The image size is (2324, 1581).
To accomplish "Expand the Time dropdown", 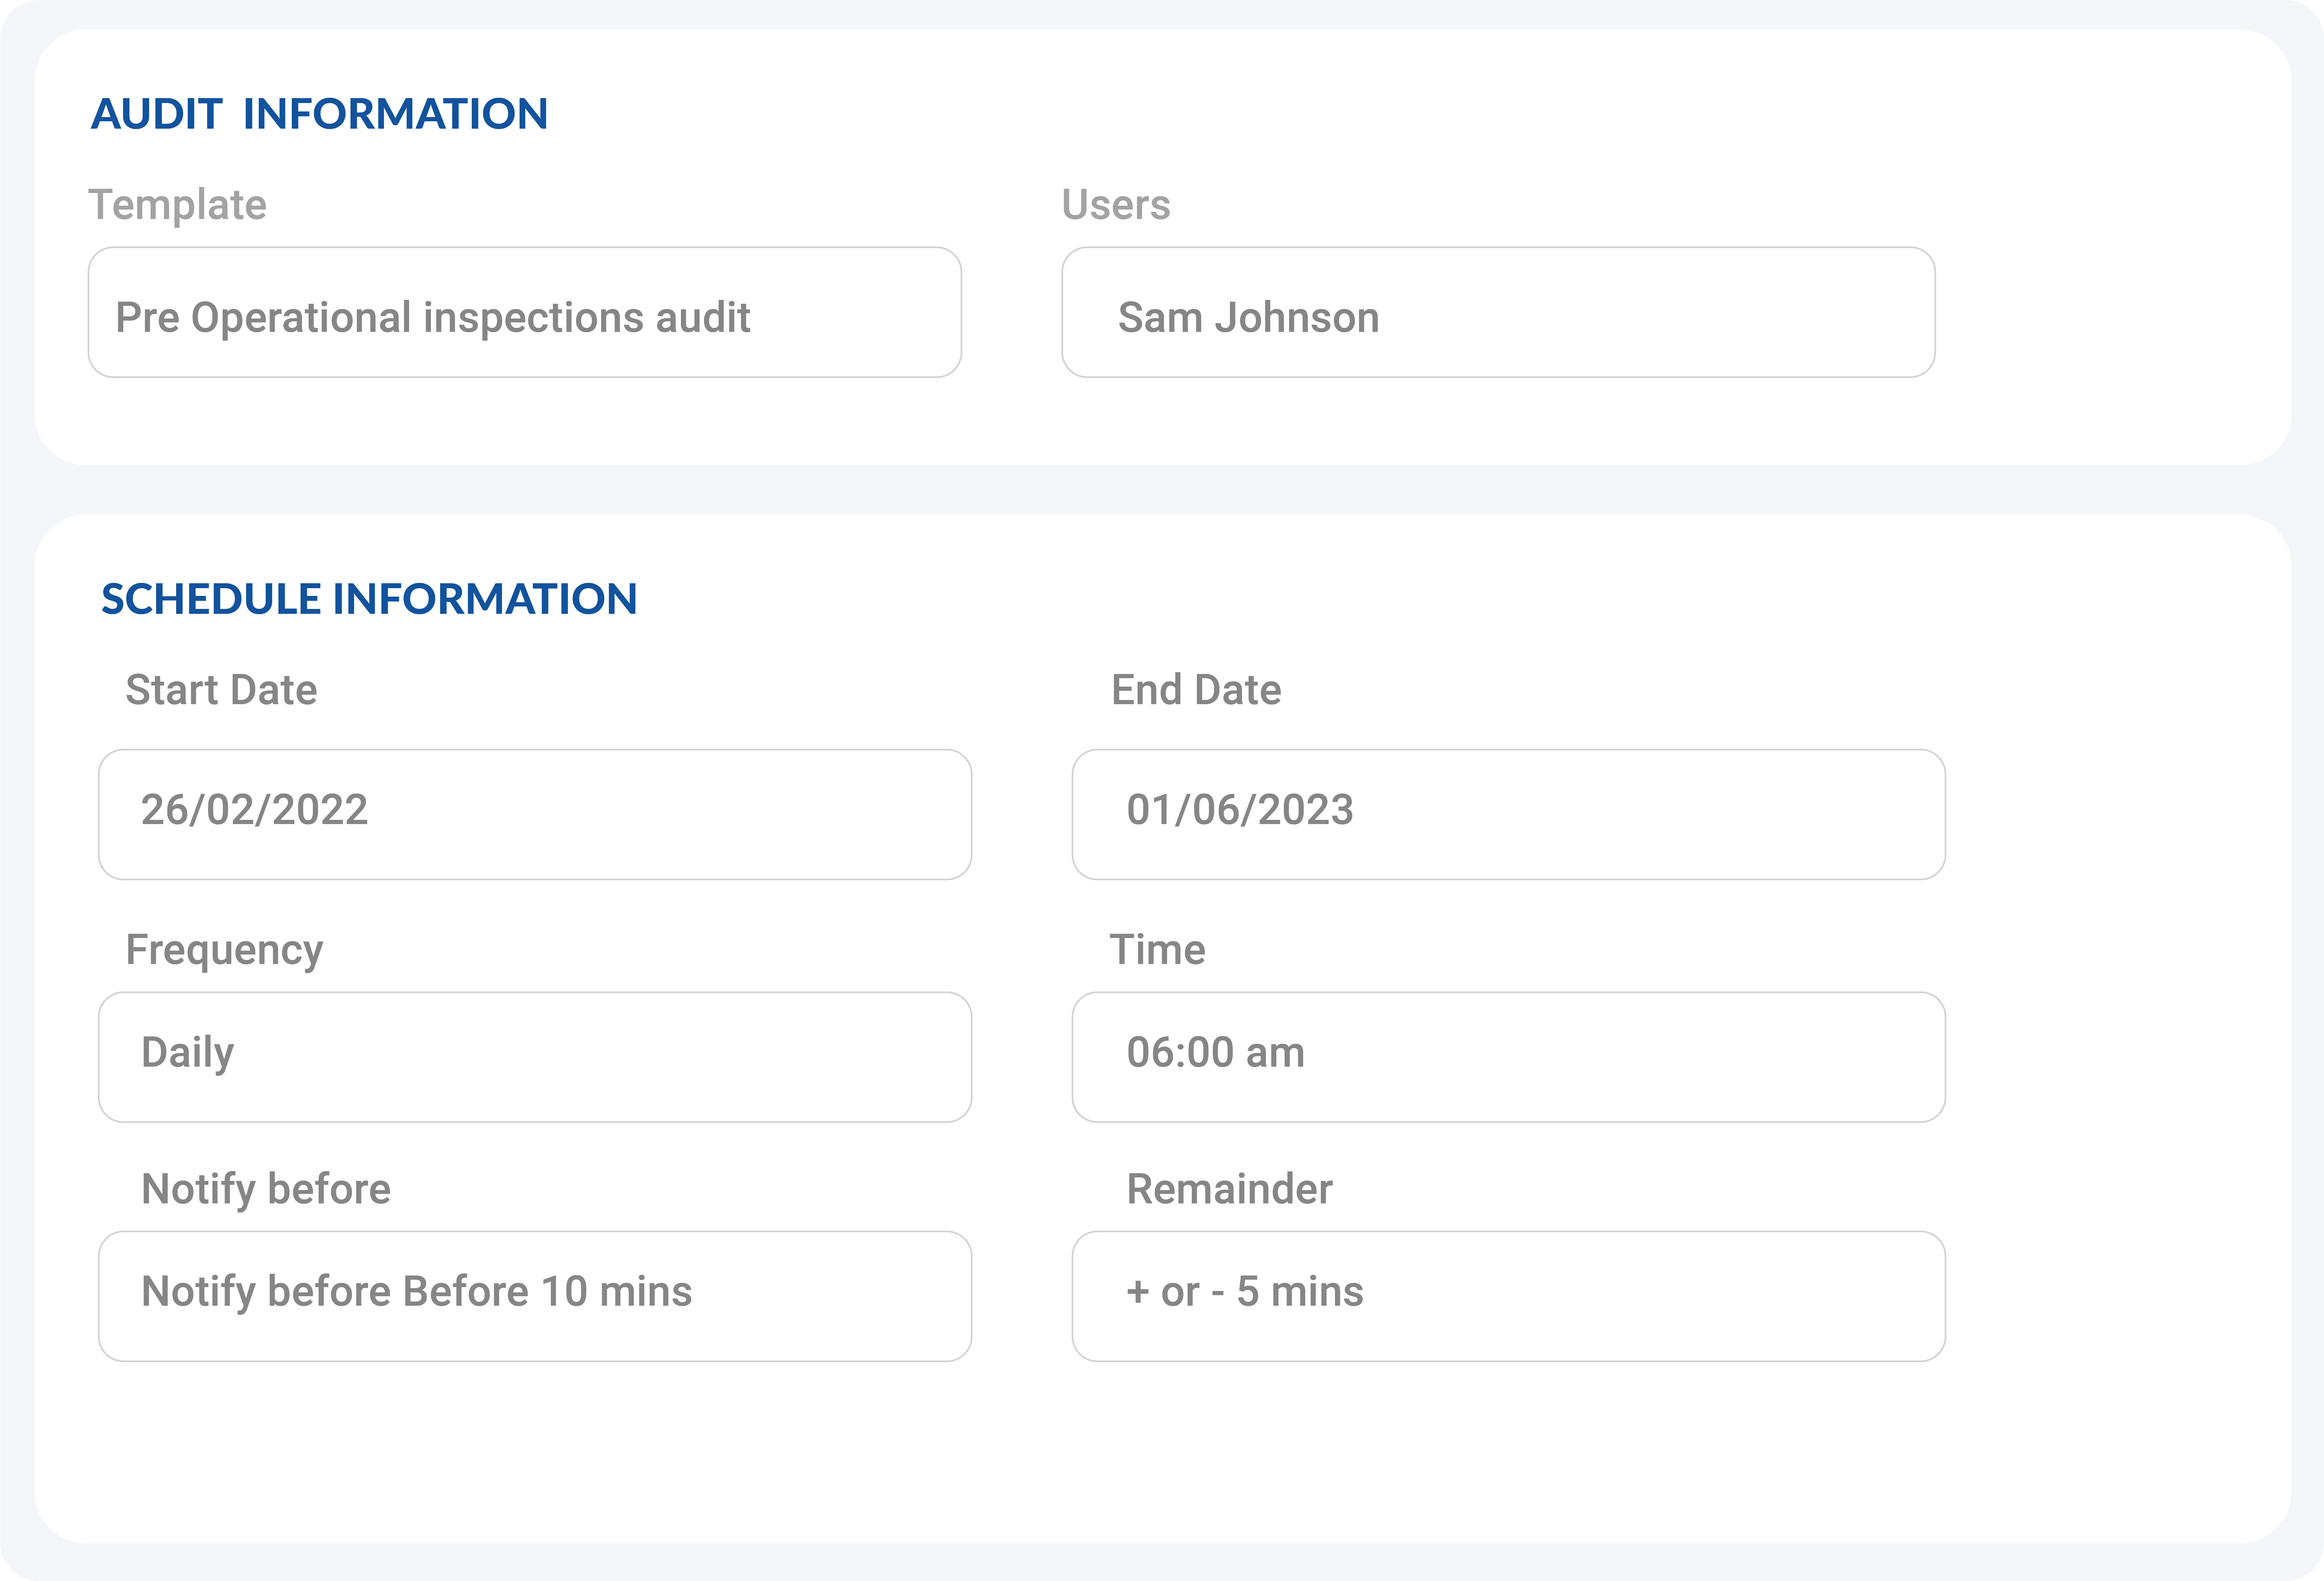I will (x=1509, y=1053).
